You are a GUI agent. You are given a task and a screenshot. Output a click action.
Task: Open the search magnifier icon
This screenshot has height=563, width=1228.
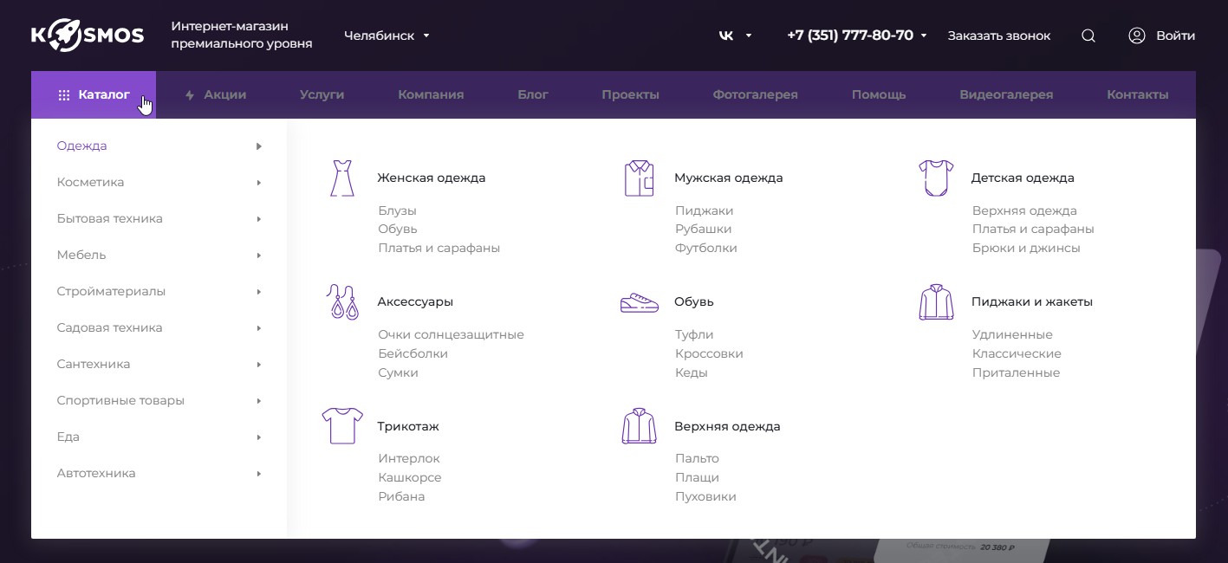[x=1088, y=36]
